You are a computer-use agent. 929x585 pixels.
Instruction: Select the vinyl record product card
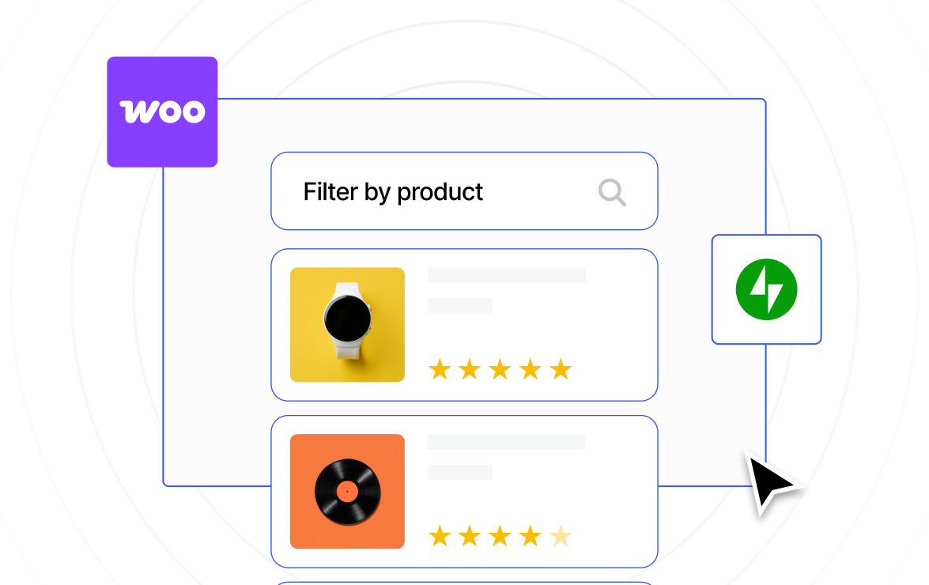coord(465,492)
